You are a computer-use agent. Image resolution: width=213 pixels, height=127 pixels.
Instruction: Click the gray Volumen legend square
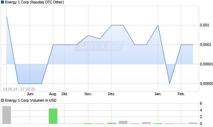click(x=2, y=100)
